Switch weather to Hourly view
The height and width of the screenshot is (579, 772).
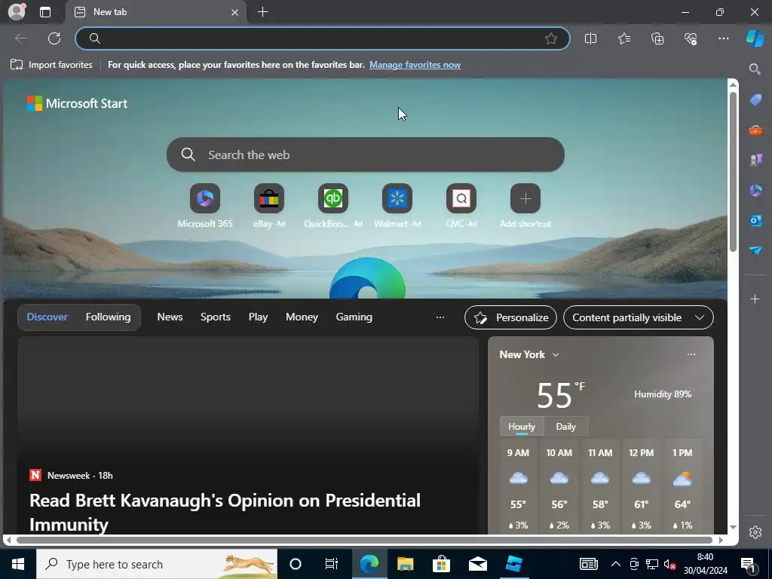522,427
